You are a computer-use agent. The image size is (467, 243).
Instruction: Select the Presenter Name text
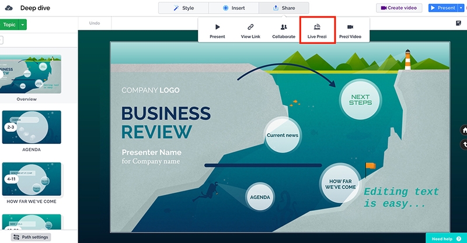pyautogui.click(x=152, y=152)
